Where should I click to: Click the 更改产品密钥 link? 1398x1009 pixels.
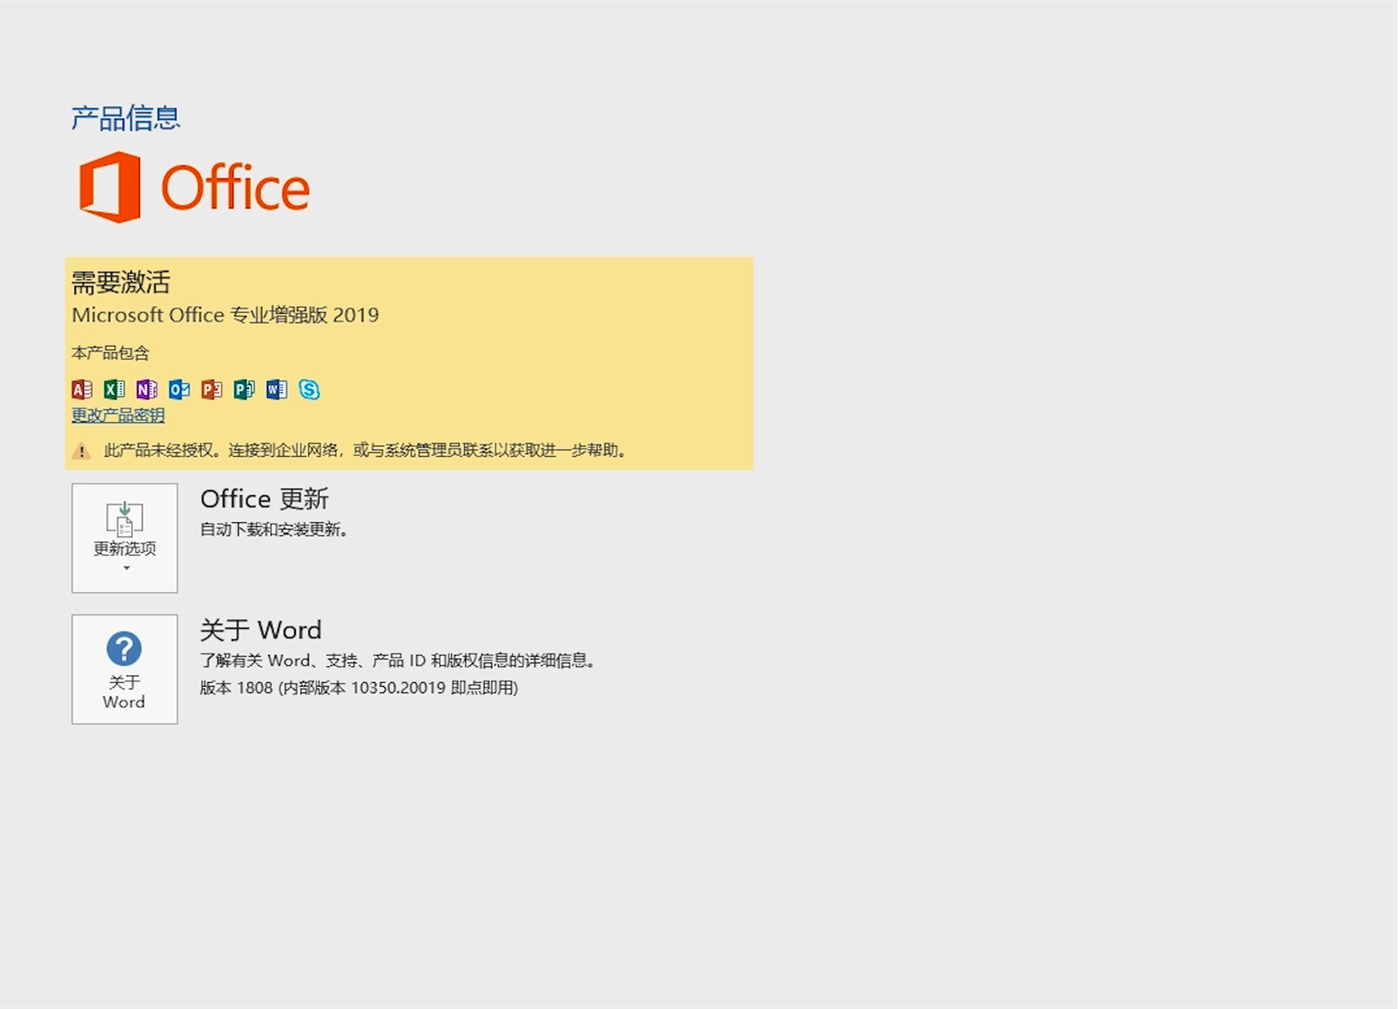[117, 415]
